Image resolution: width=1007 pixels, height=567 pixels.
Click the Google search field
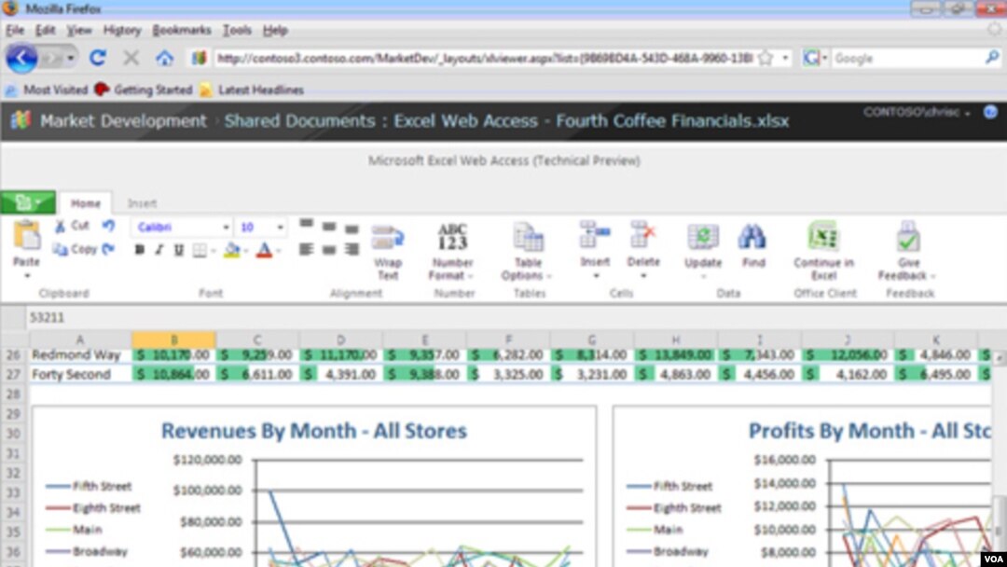907,59
